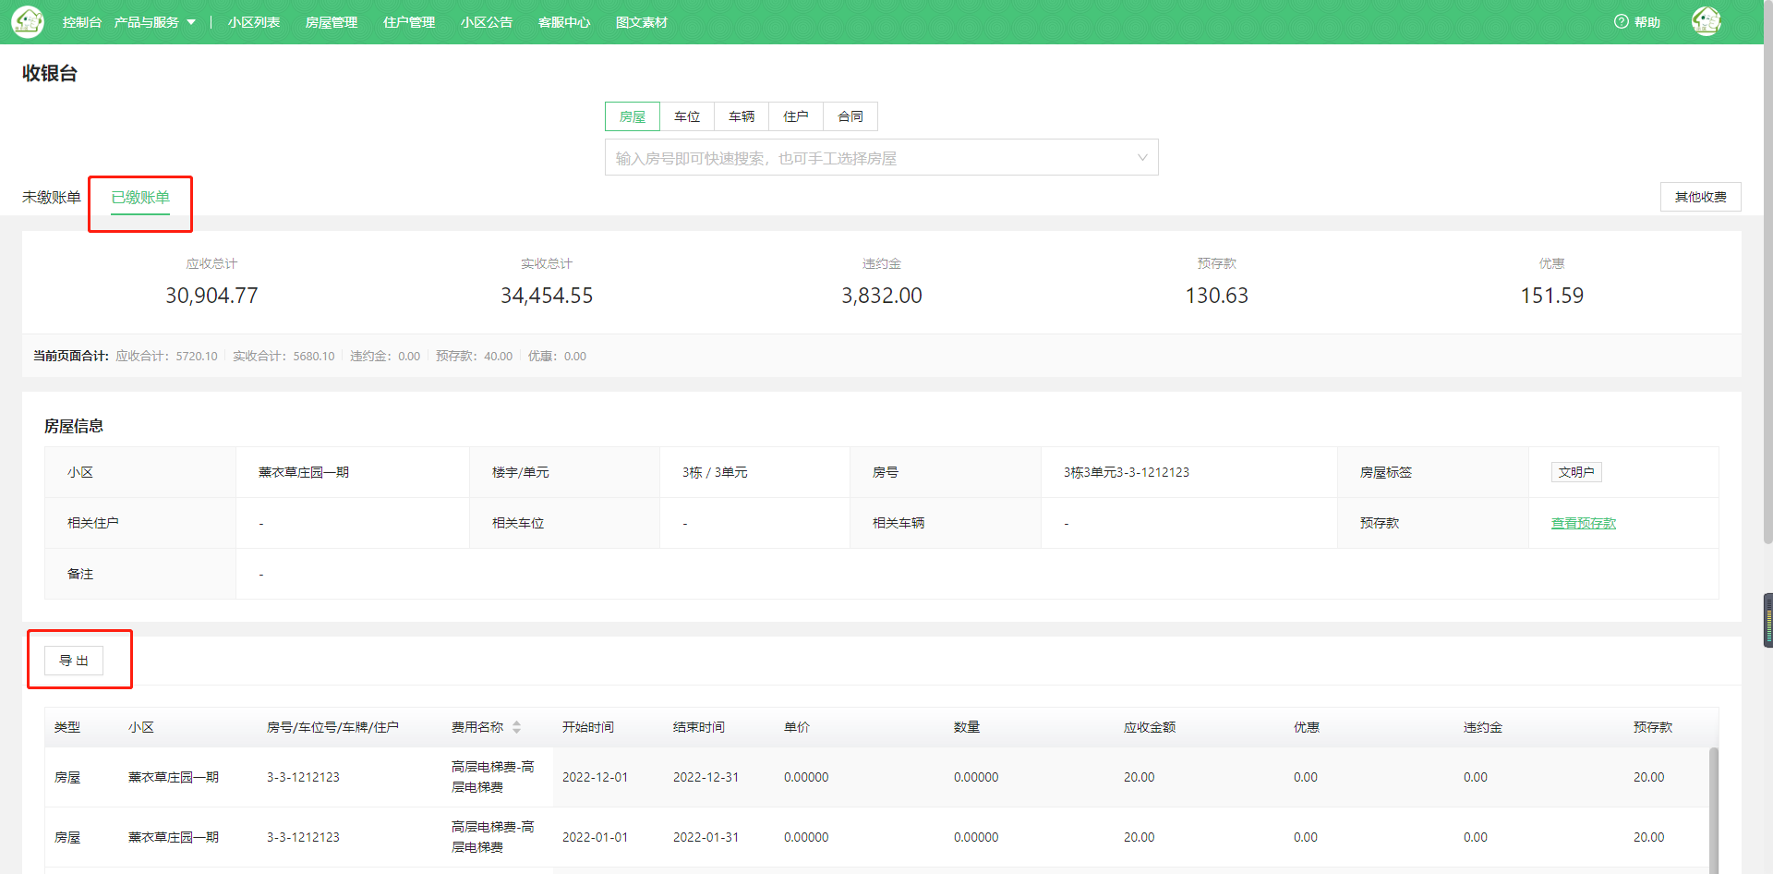Click the green house logo icon
1773x874 pixels.
pyautogui.click(x=28, y=21)
